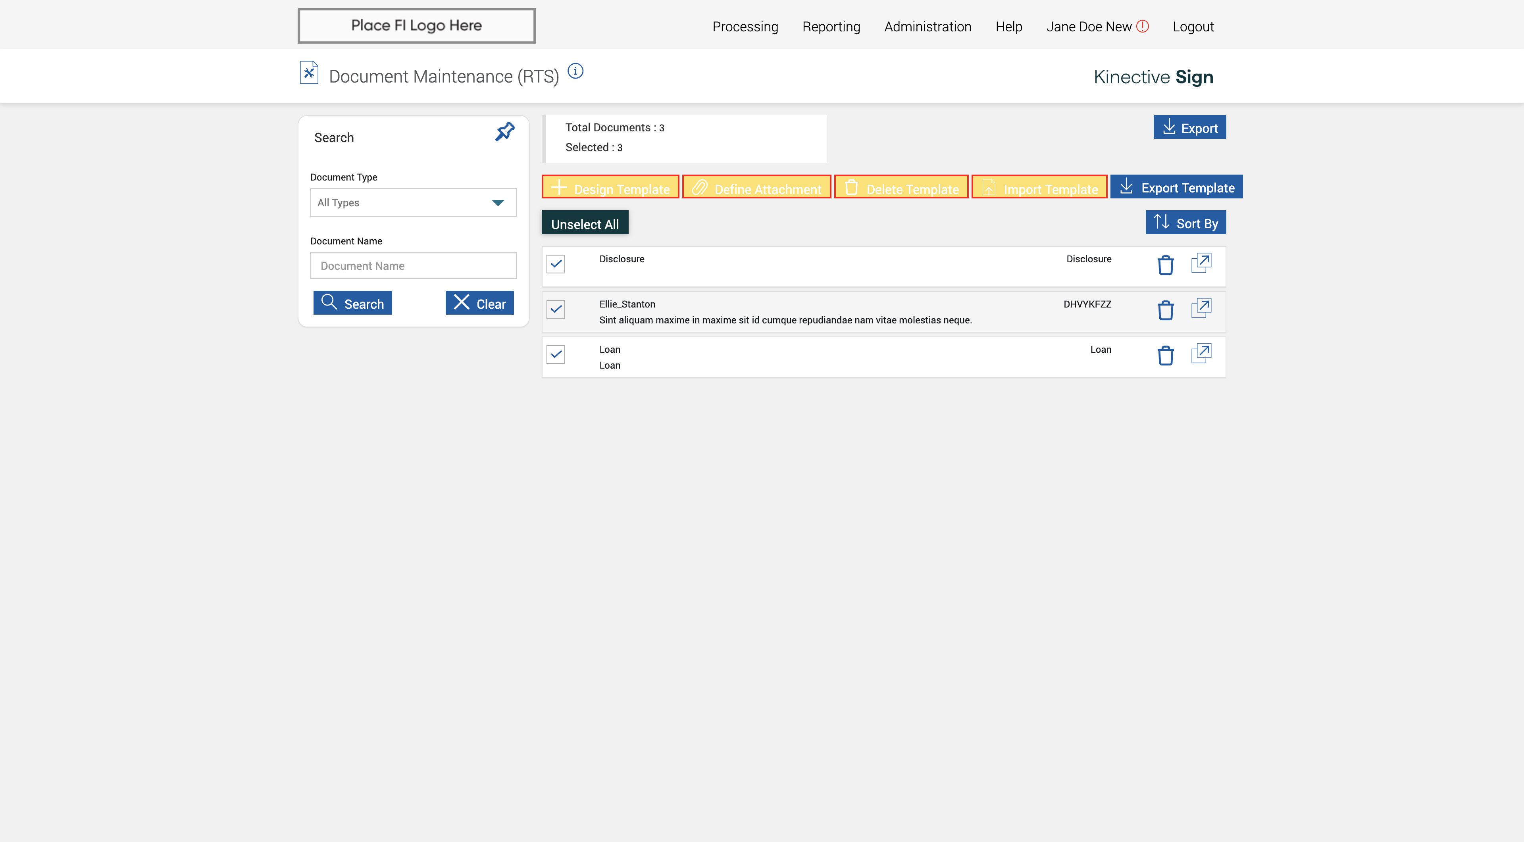This screenshot has height=842, width=1524.
Task: Open the Reporting menu
Action: 831,27
